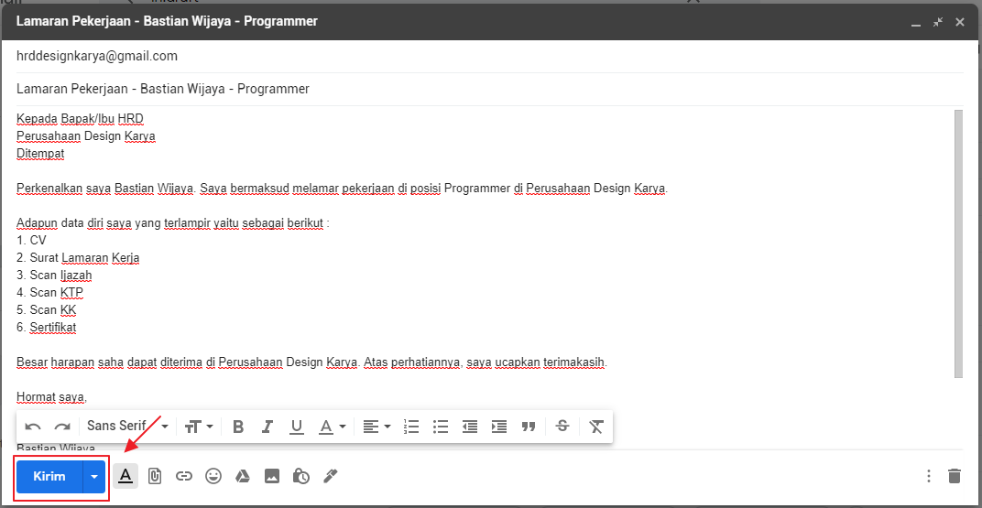Image resolution: width=982 pixels, height=508 pixels.
Task: Open the text size dropdown
Action: click(199, 427)
